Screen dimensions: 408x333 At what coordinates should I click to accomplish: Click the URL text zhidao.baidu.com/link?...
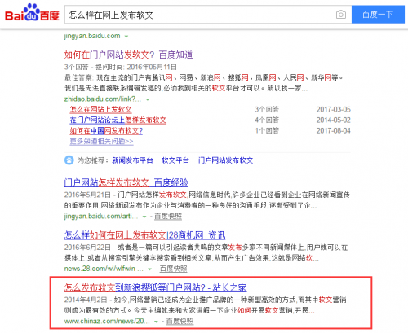103,99
